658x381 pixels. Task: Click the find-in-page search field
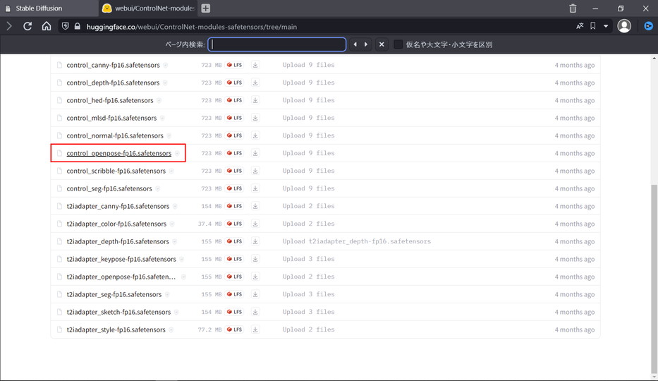(277, 44)
